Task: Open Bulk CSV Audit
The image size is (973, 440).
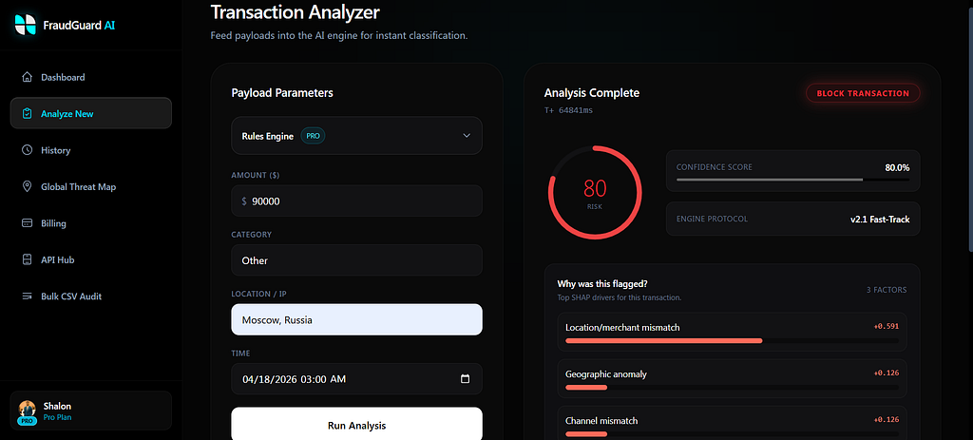Action: [90, 297]
